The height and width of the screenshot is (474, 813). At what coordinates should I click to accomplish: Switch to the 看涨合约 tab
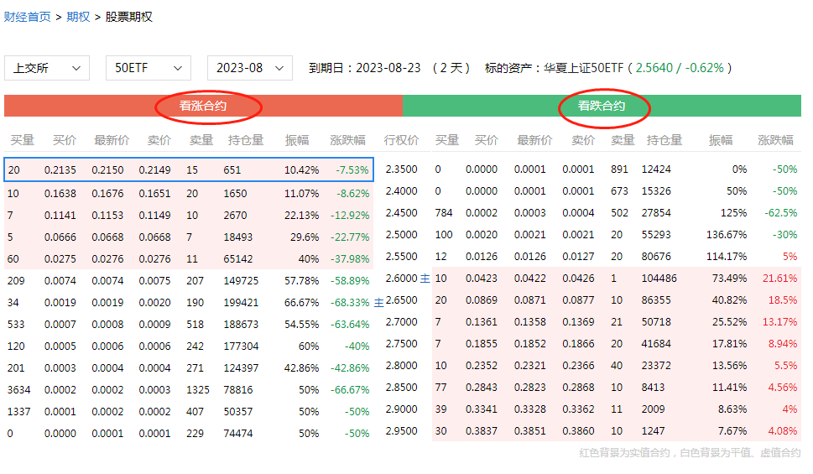[x=203, y=107]
